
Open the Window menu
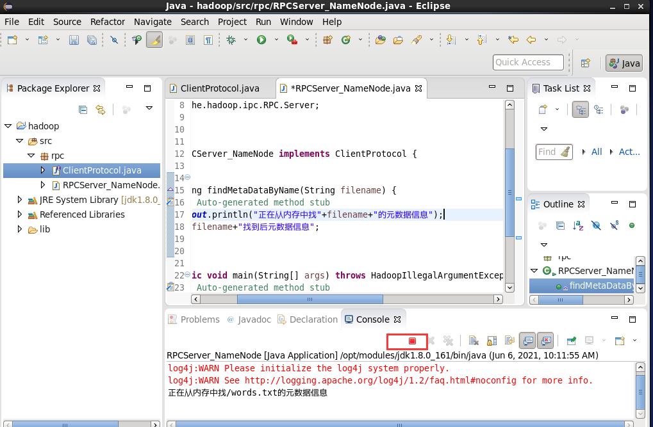click(x=296, y=22)
